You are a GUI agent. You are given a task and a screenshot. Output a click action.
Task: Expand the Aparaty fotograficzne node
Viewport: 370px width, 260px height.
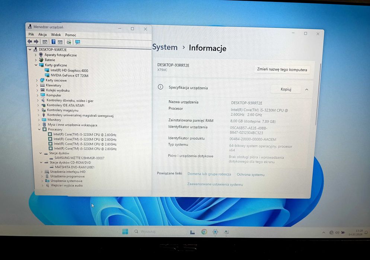(36, 55)
